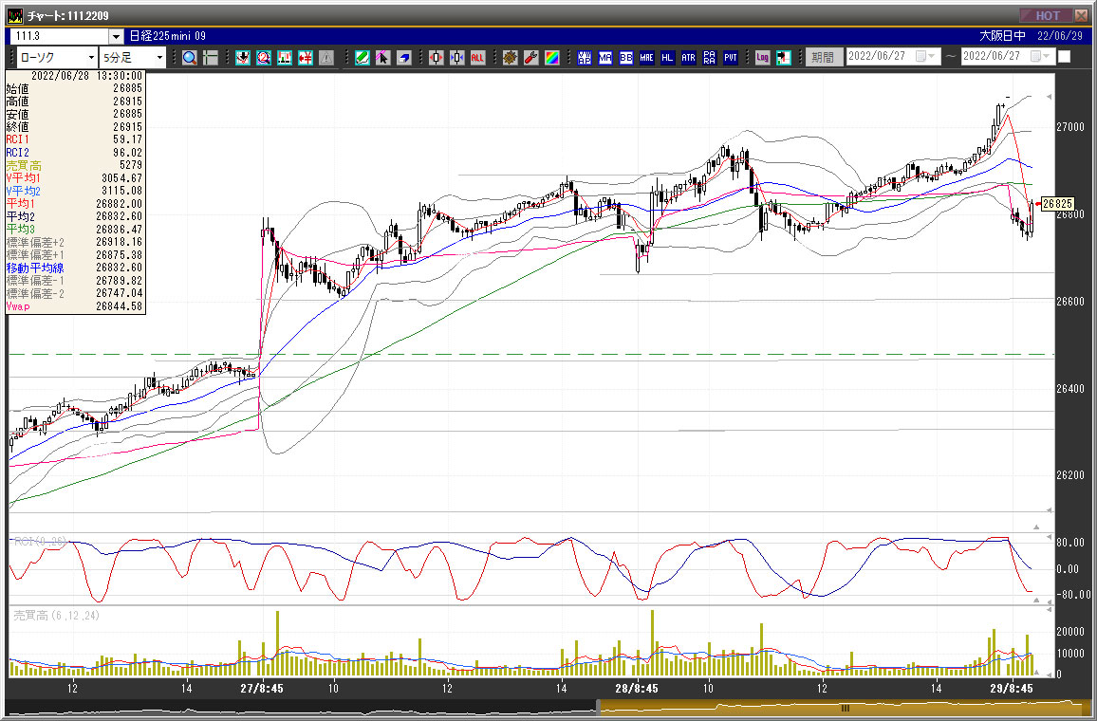This screenshot has height=721, width=1097.
Task: Click the bar chart panel icon
Action: tap(285, 57)
